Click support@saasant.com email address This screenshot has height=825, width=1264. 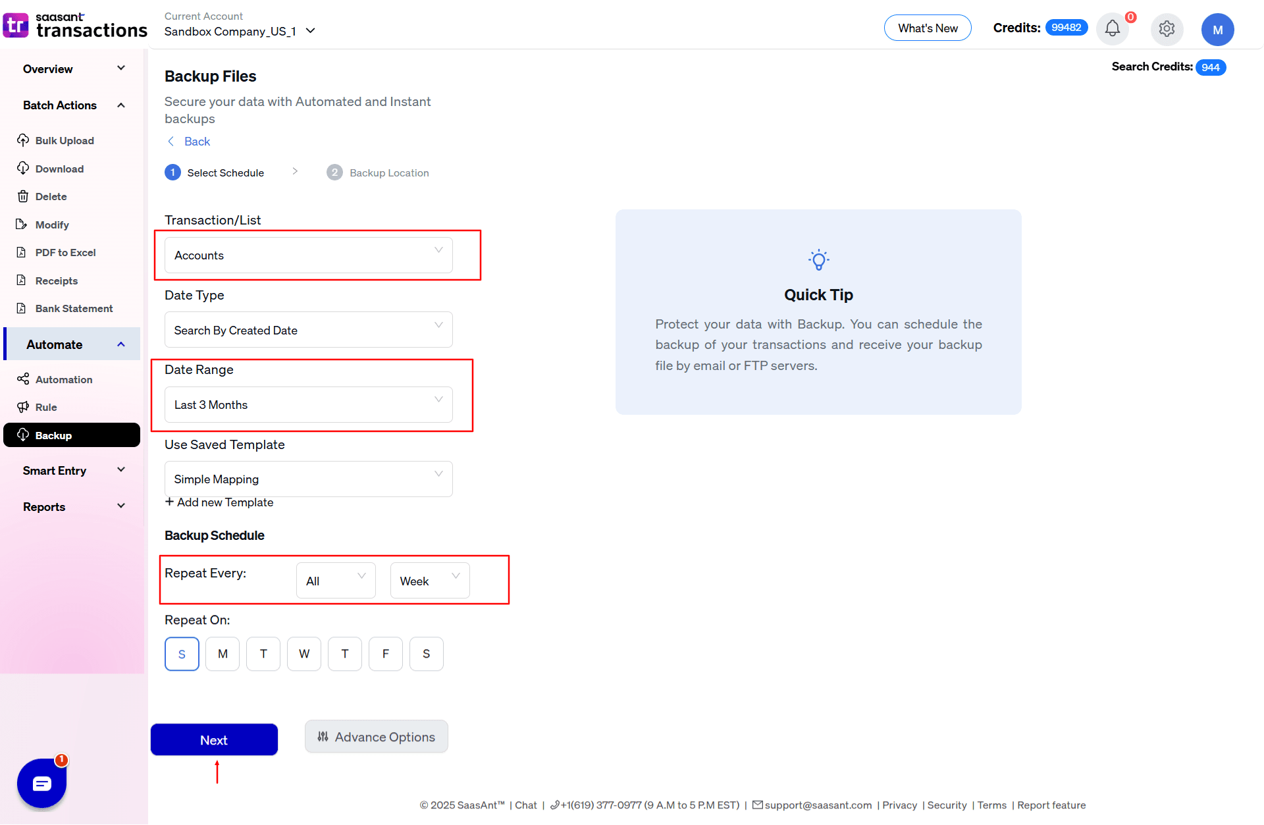818,805
